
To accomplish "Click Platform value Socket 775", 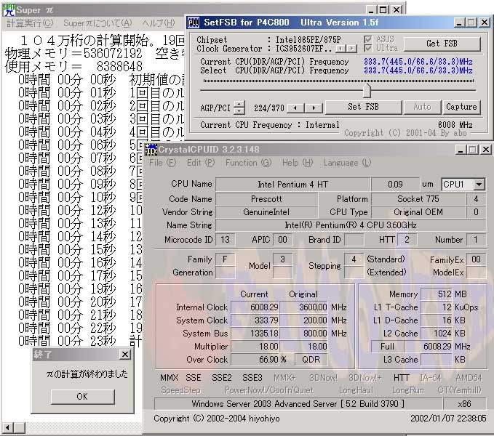I will pos(418,199).
